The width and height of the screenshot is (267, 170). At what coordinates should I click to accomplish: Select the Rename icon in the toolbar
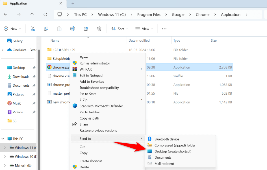click(x=72, y=29)
